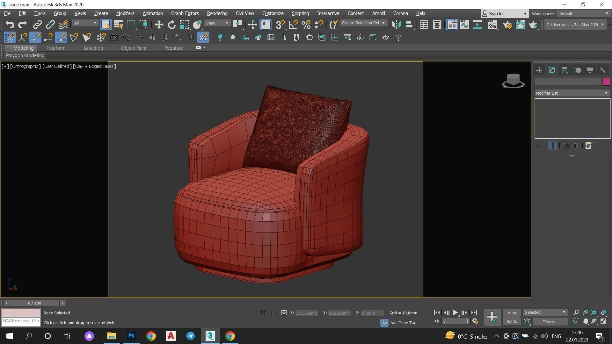This screenshot has width=612, height=344.
Task: Toggle selection lock padlock icon
Action: [x=273, y=313]
